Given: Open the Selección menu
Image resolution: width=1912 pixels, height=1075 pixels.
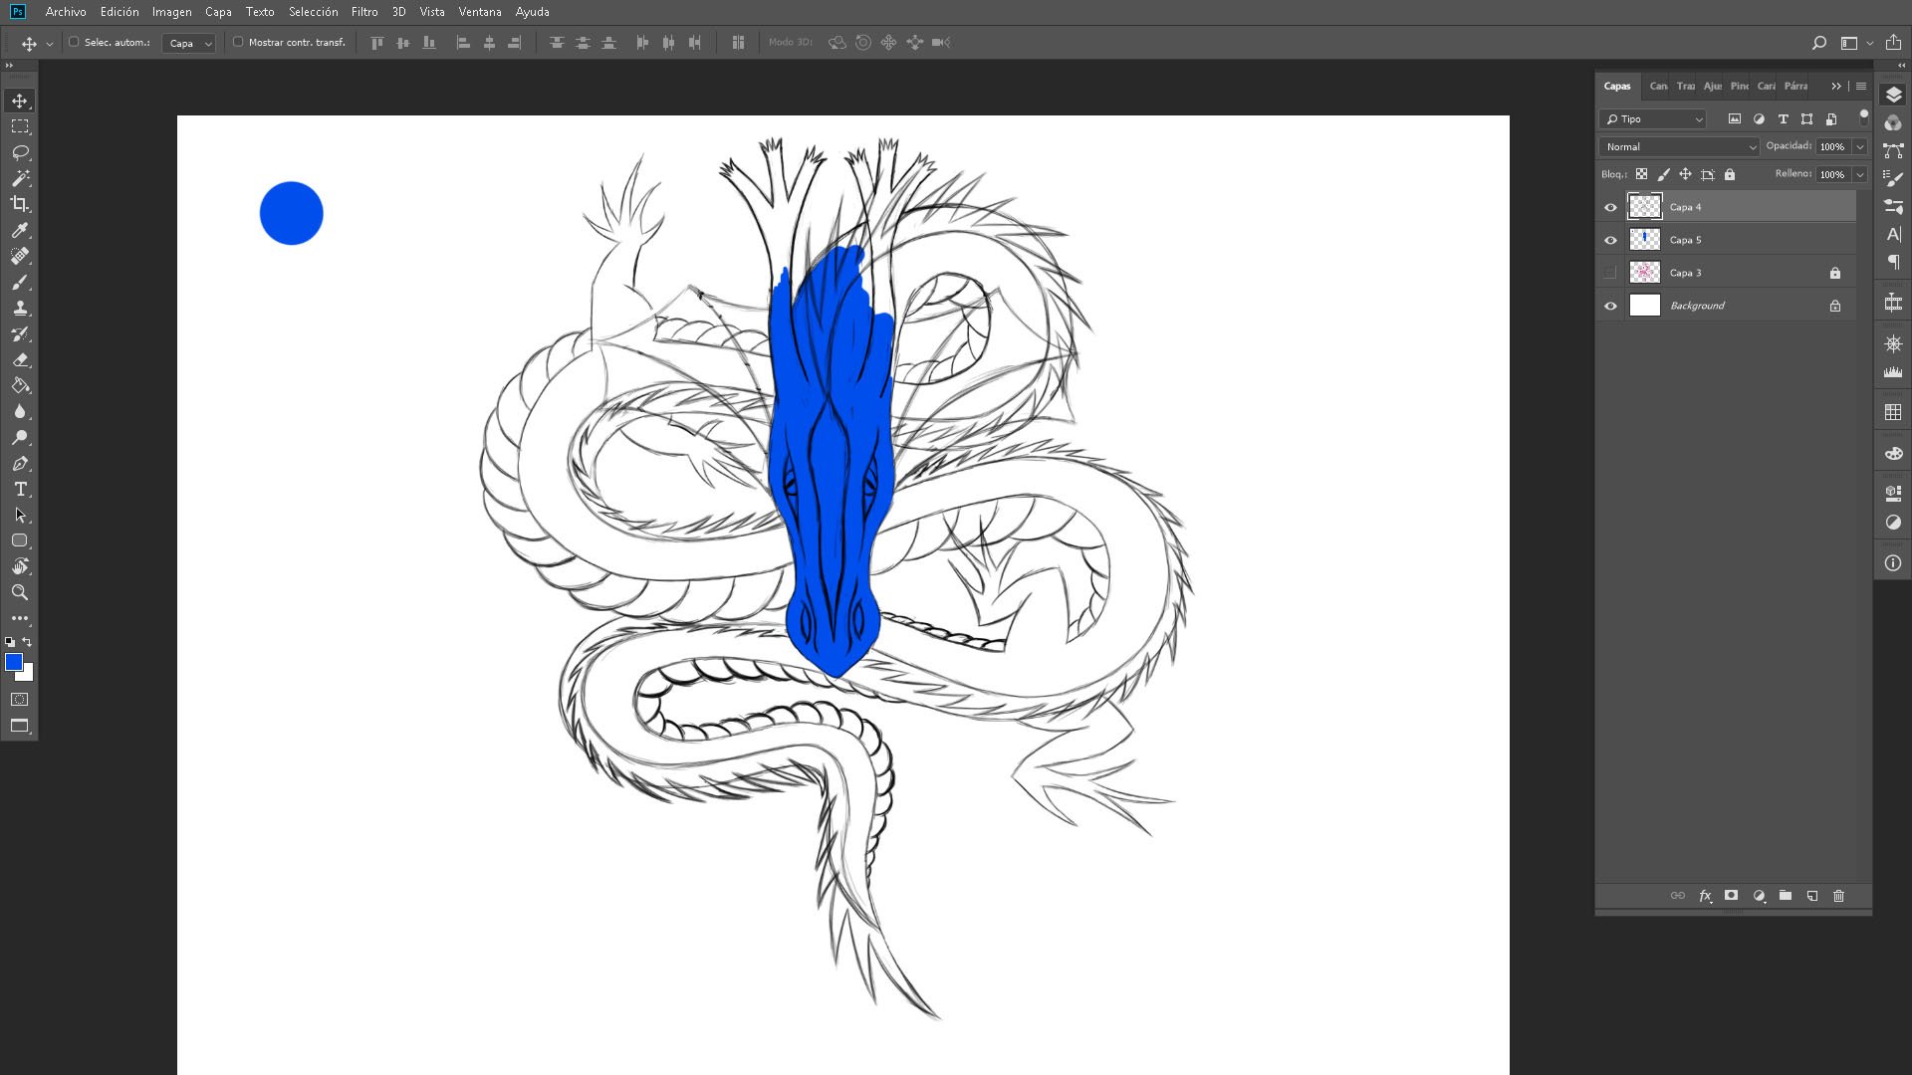Looking at the screenshot, I should tap(313, 12).
